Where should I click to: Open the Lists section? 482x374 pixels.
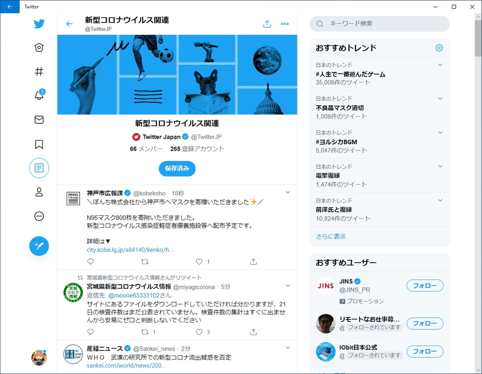click(39, 168)
